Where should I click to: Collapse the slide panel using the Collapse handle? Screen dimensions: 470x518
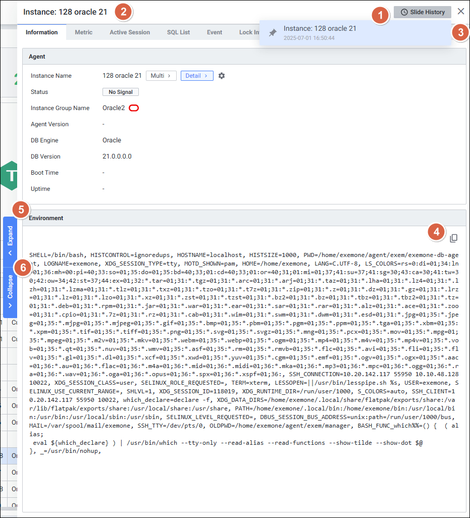10,291
